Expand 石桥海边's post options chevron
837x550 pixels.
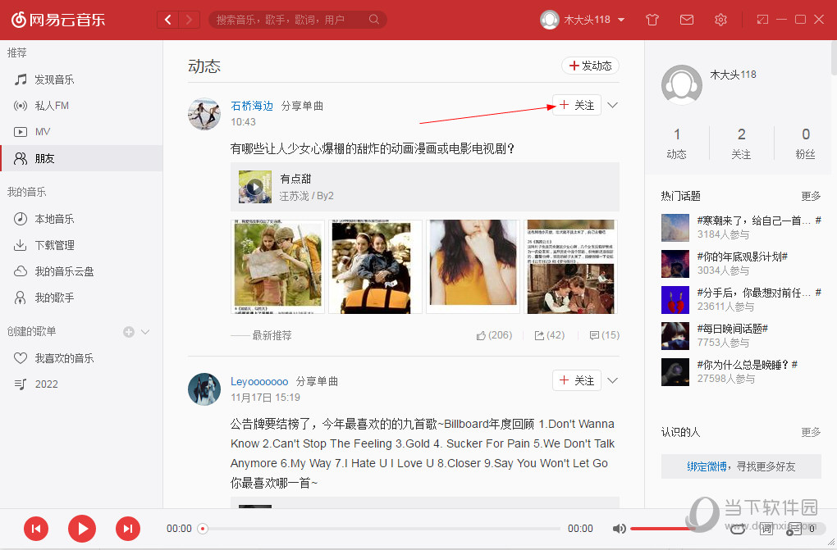[612, 105]
